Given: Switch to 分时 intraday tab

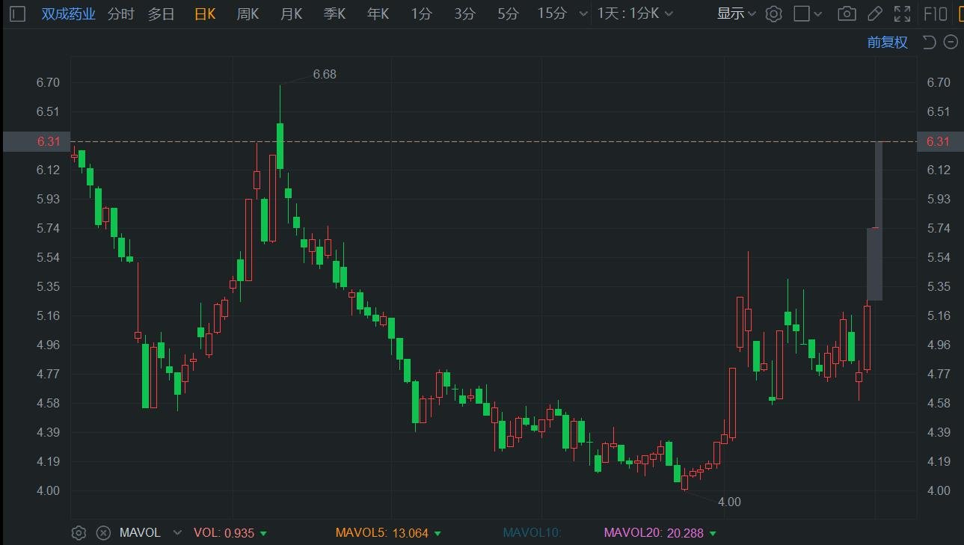Looking at the screenshot, I should coord(121,13).
